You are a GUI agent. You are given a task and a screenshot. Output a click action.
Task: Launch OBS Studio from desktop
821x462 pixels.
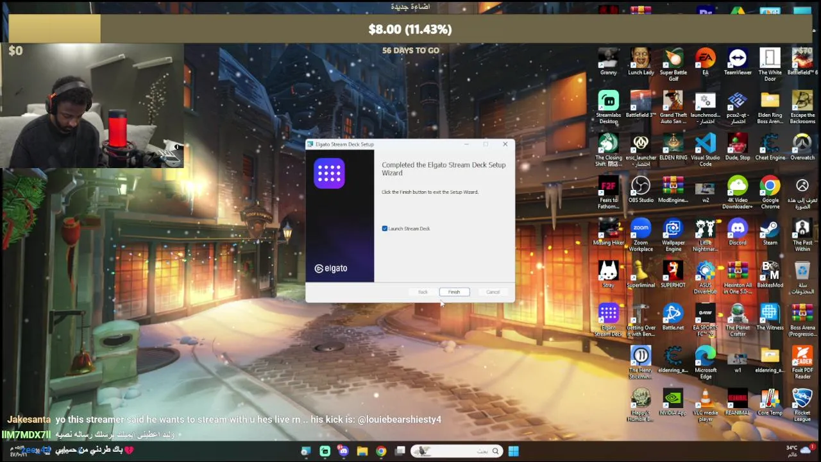[641, 189]
